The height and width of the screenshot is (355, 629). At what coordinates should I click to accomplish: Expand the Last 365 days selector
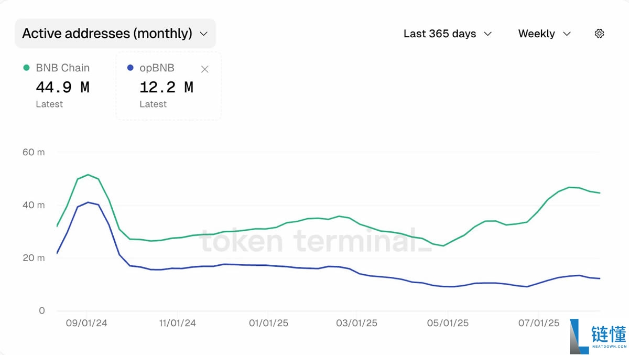coord(447,34)
